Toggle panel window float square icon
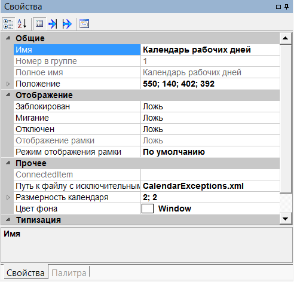 click(278, 7)
